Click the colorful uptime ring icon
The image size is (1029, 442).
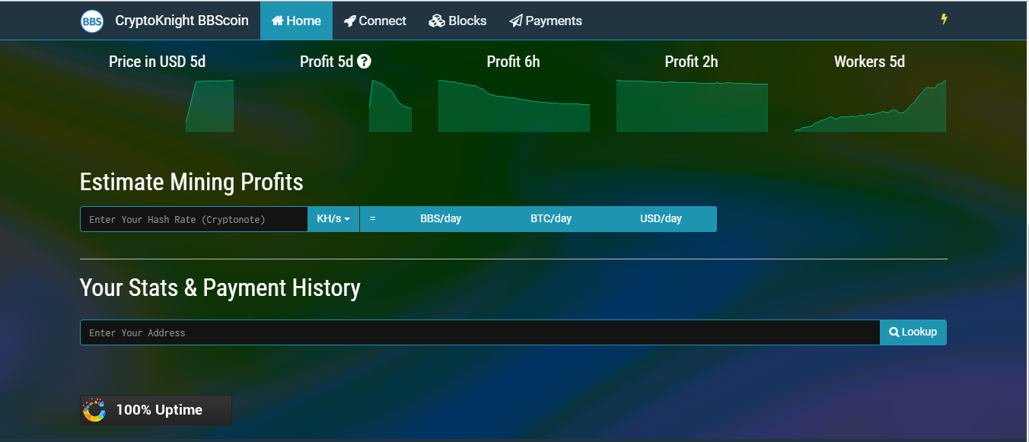tap(94, 409)
